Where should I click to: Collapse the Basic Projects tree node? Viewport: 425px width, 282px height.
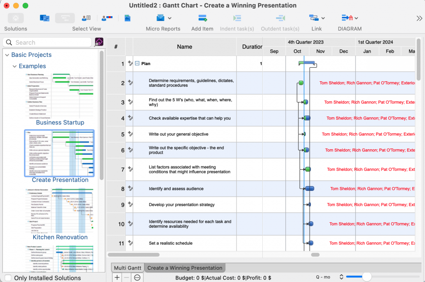pyautogui.click(x=7, y=55)
